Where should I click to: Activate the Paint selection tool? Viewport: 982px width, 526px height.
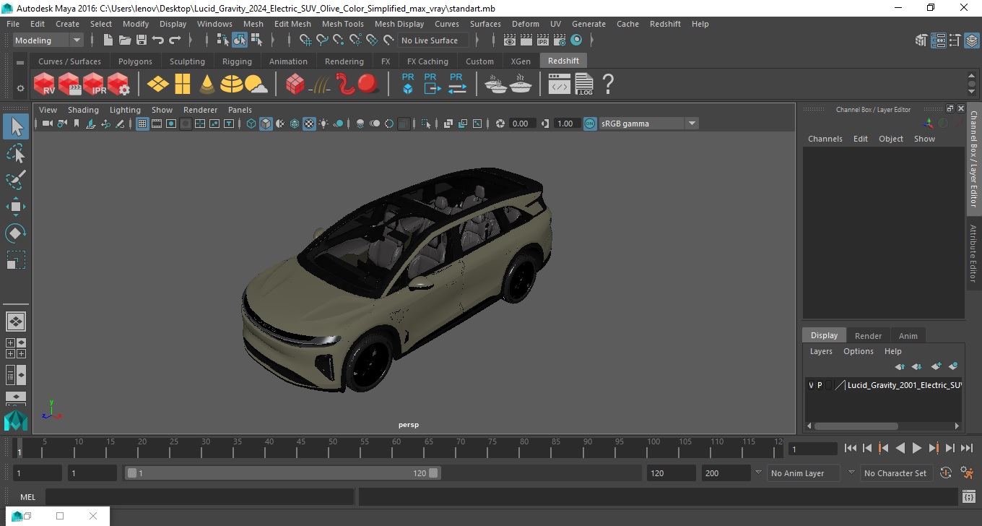[16, 180]
